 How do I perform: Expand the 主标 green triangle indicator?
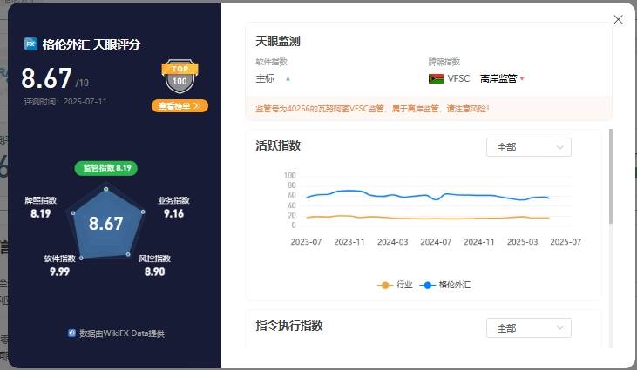[x=288, y=79]
